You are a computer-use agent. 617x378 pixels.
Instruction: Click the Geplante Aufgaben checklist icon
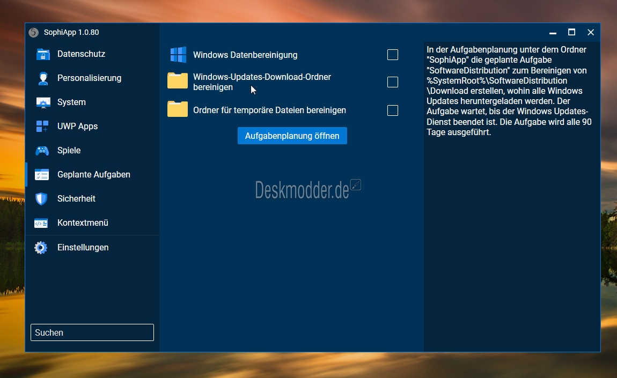tap(42, 175)
